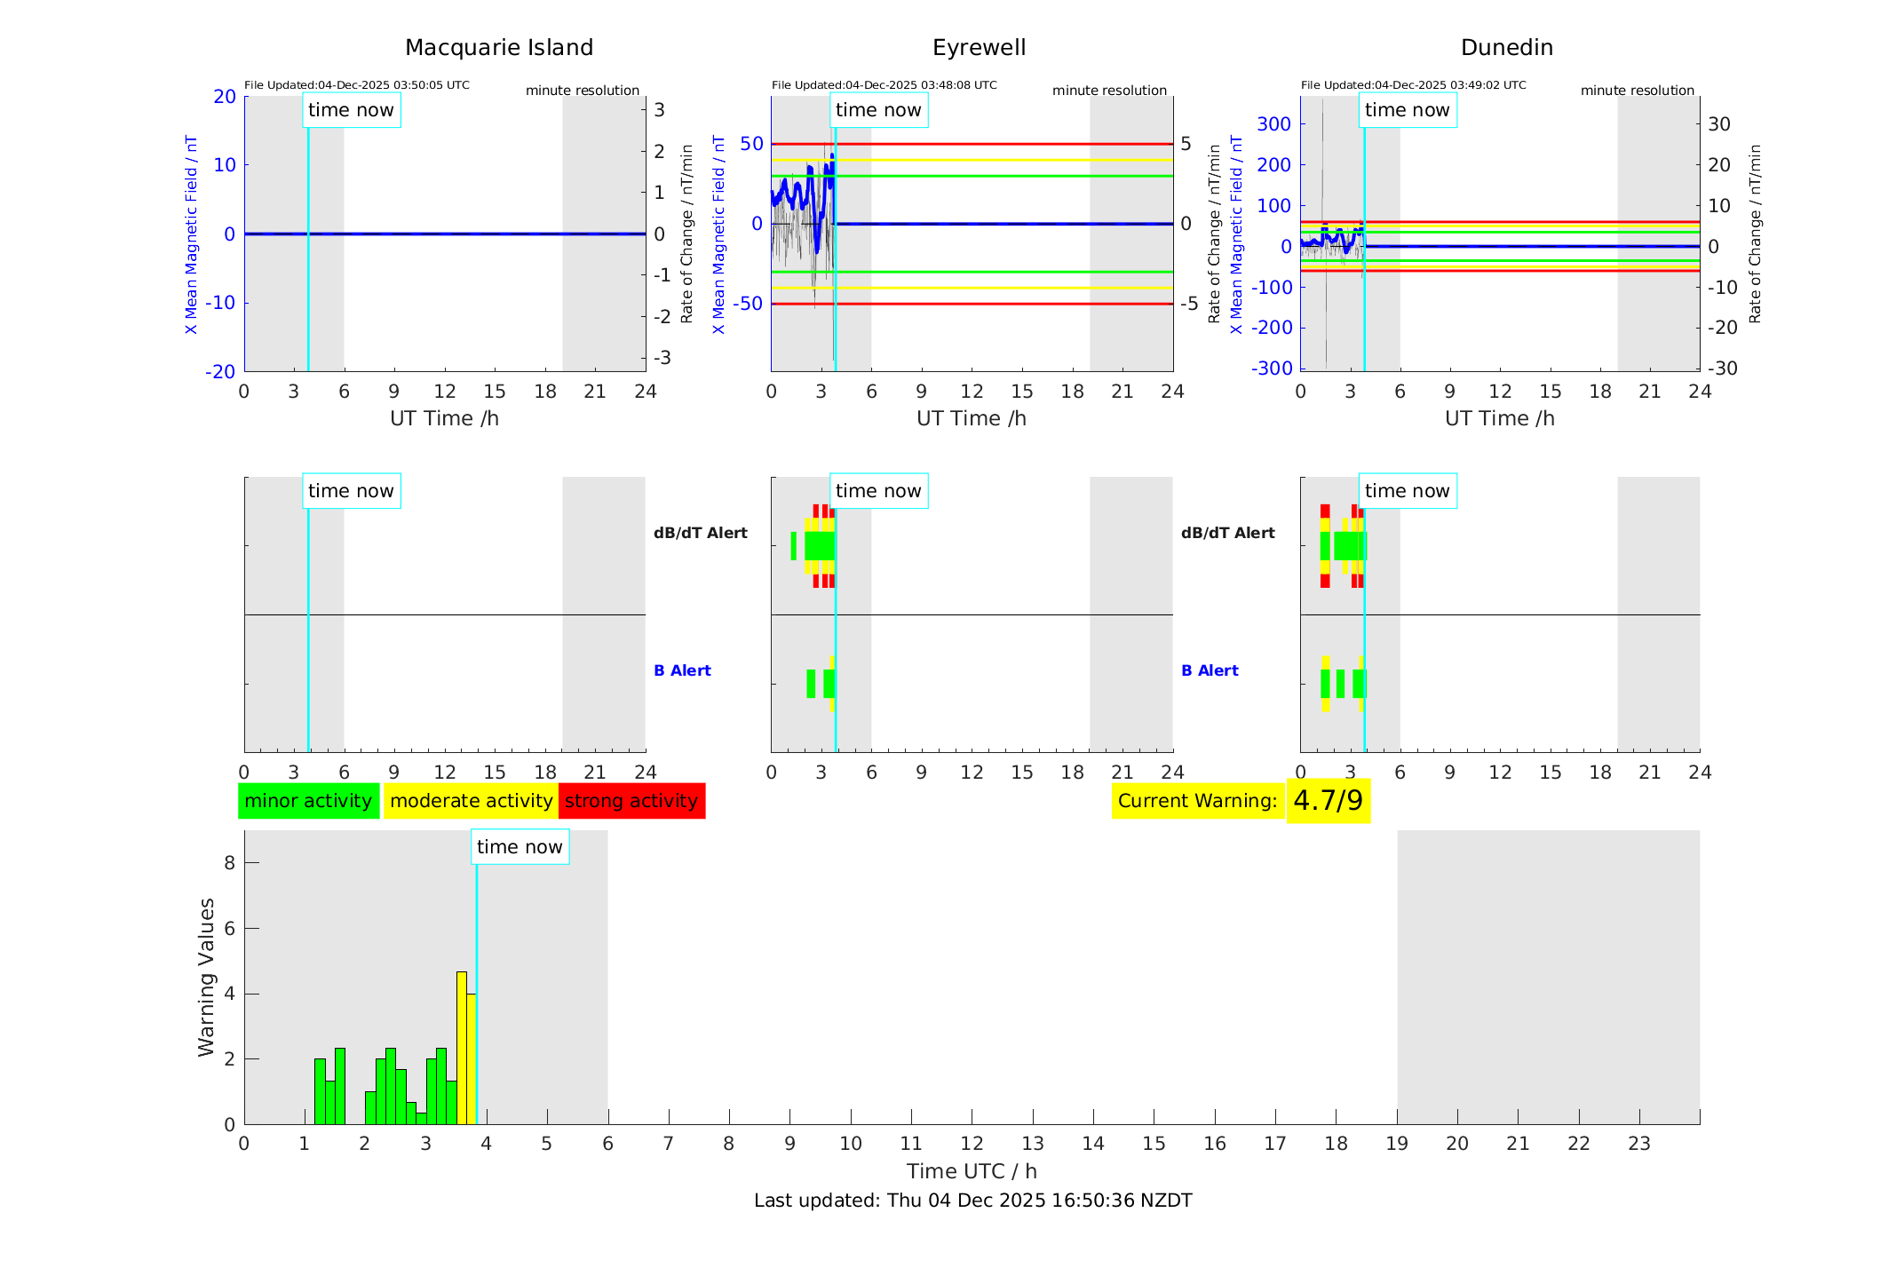The height and width of the screenshot is (1276, 1880).
Task: Click Eyrewell minute resolution label
Action: pos(1109,91)
